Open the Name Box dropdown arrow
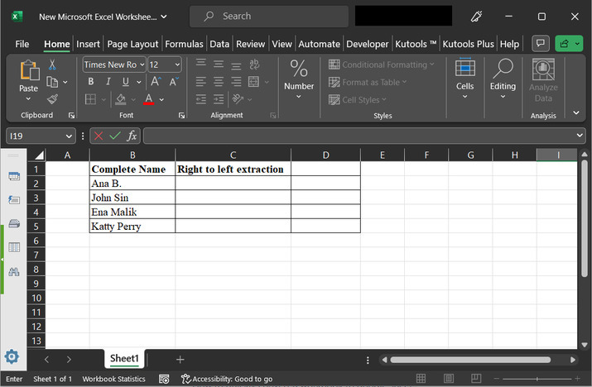 (70, 136)
